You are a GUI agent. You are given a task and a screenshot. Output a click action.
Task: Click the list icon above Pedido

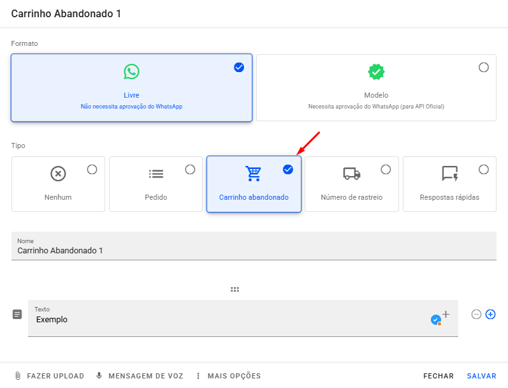coord(156,174)
